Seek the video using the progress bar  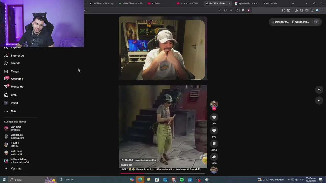(163, 173)
